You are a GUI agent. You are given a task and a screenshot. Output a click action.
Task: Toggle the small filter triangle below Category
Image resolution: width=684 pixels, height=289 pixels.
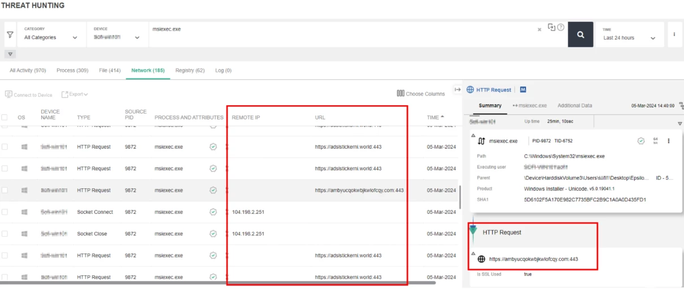[10, 54]
